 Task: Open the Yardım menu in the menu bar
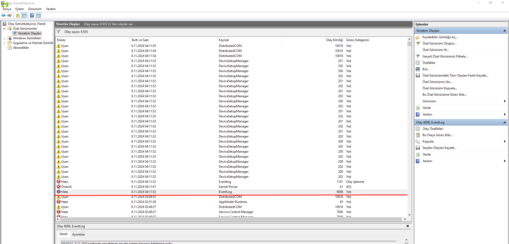pyautogui.click(x=51, y=9)
